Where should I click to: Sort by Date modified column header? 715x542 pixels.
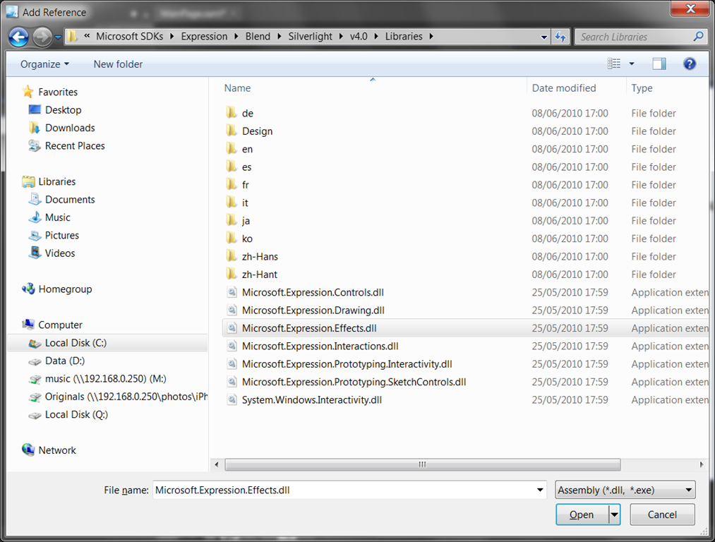pyautogui.click(x=564, y=88)
